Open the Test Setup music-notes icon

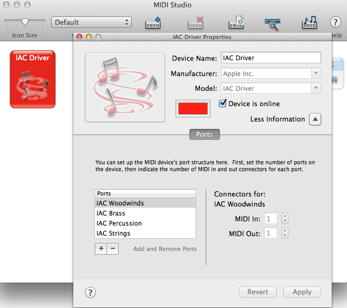[x=310, y=22]
